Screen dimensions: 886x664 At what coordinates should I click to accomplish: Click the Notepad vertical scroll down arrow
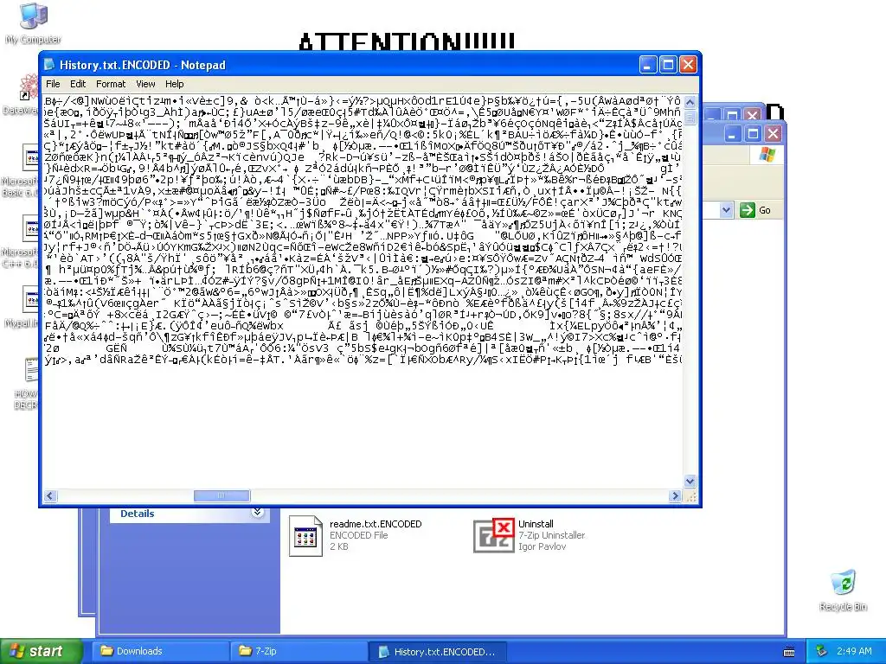click(690, 481)
